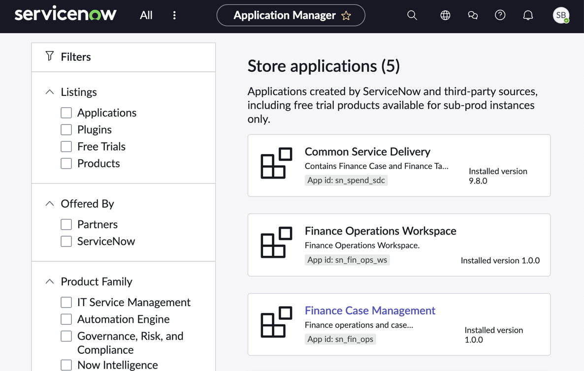
Task: Open global search magnifier icon
Action: (x=412, y=15)
